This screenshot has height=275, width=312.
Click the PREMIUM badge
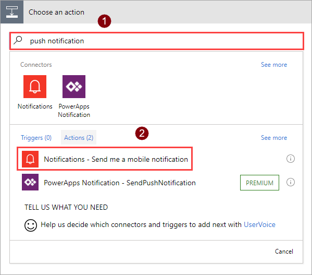(259, 183)
